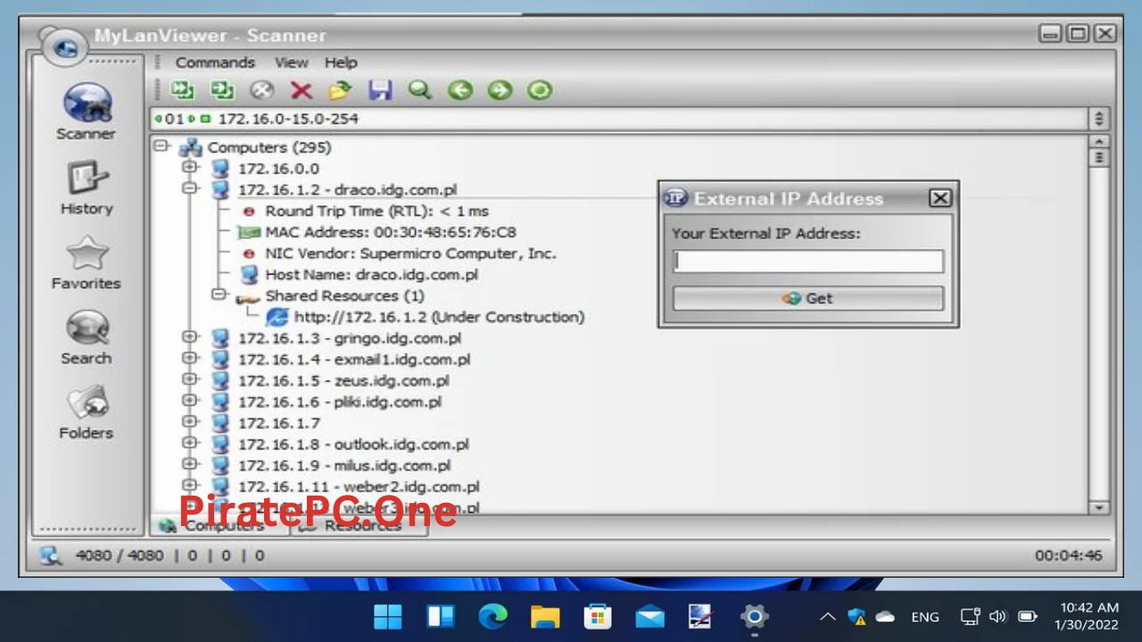Click the Your External IP Address text field

808,261
